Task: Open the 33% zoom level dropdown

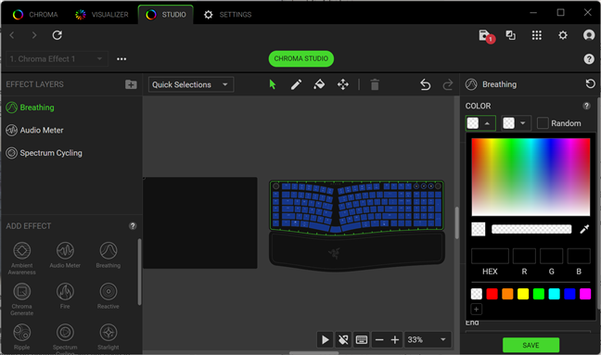Action: point(428,339)
